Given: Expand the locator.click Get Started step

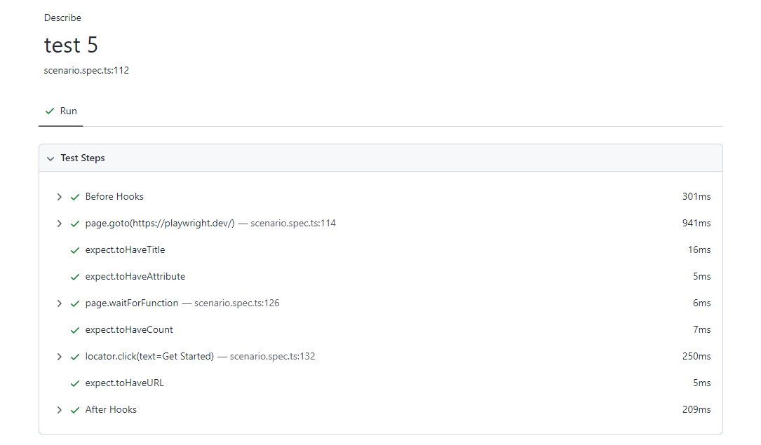Looking at the screenshot, I should tap(59, 357).
